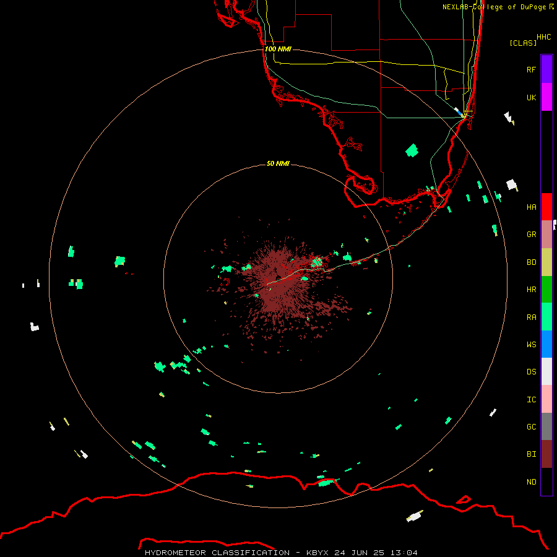Click the IC legend label

[x=531, y=399]
